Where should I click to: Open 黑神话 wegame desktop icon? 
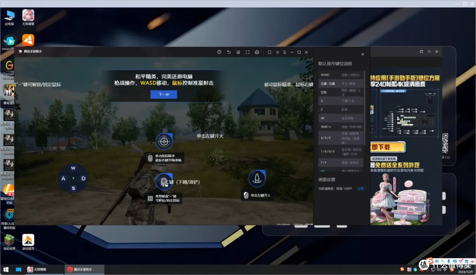[8, 169]
